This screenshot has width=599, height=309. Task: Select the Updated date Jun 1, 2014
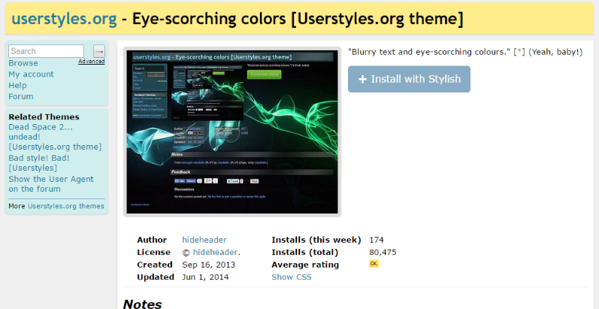205,277
